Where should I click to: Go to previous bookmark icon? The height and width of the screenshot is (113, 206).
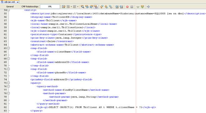click(102, 7)
